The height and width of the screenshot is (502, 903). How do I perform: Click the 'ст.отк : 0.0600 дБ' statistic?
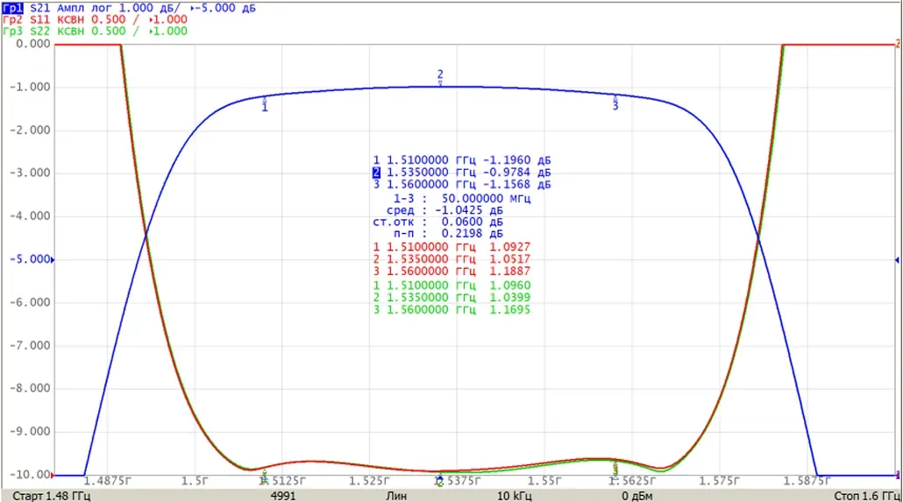[x=437, y=222]
